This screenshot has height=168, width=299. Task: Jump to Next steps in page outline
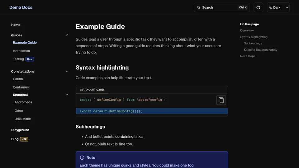[248, 56]
